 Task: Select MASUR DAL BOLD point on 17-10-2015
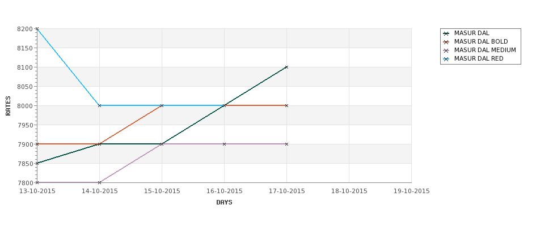point(286,106)
